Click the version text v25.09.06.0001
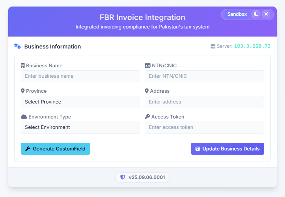 [x=147, y=177]
